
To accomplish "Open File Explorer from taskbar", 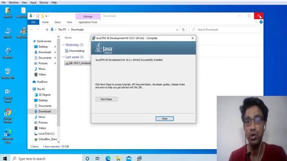I will [118, 158].
